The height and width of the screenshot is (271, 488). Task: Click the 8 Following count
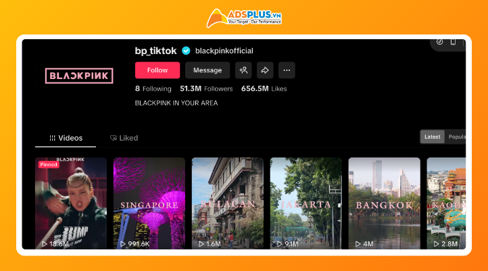pyautogui.click(x=153, y=89)
